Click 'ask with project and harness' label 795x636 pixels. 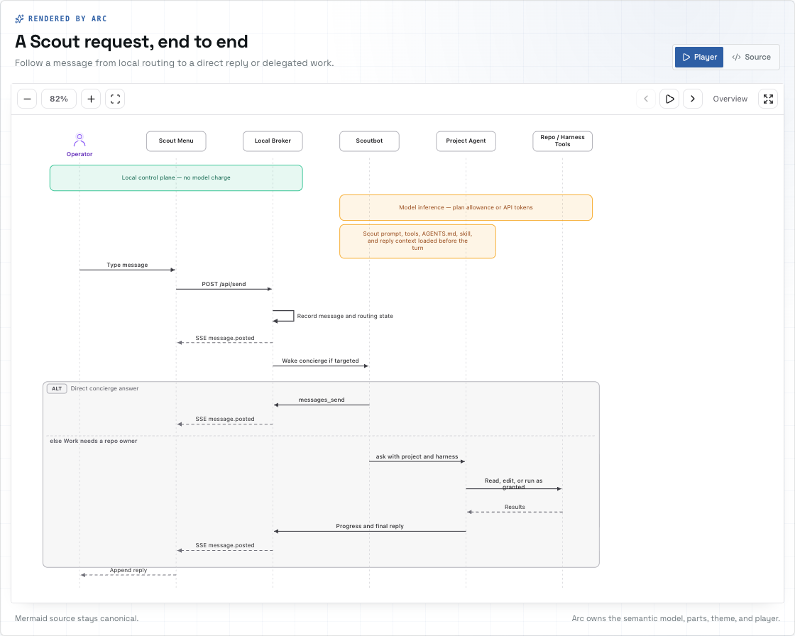point(417,456)
